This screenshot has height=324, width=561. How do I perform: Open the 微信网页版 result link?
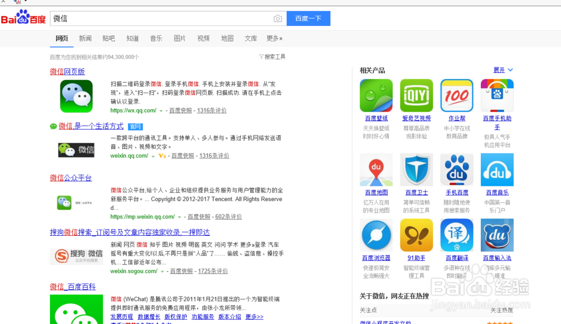click(67, 72)
